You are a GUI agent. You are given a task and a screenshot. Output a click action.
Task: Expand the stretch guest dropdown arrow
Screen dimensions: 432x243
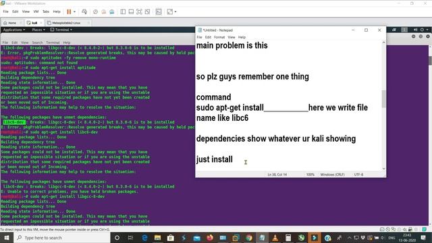175,11
